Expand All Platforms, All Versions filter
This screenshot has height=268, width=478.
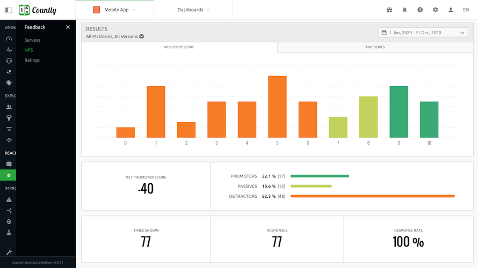pyautogui.click(x=115, y=36)
